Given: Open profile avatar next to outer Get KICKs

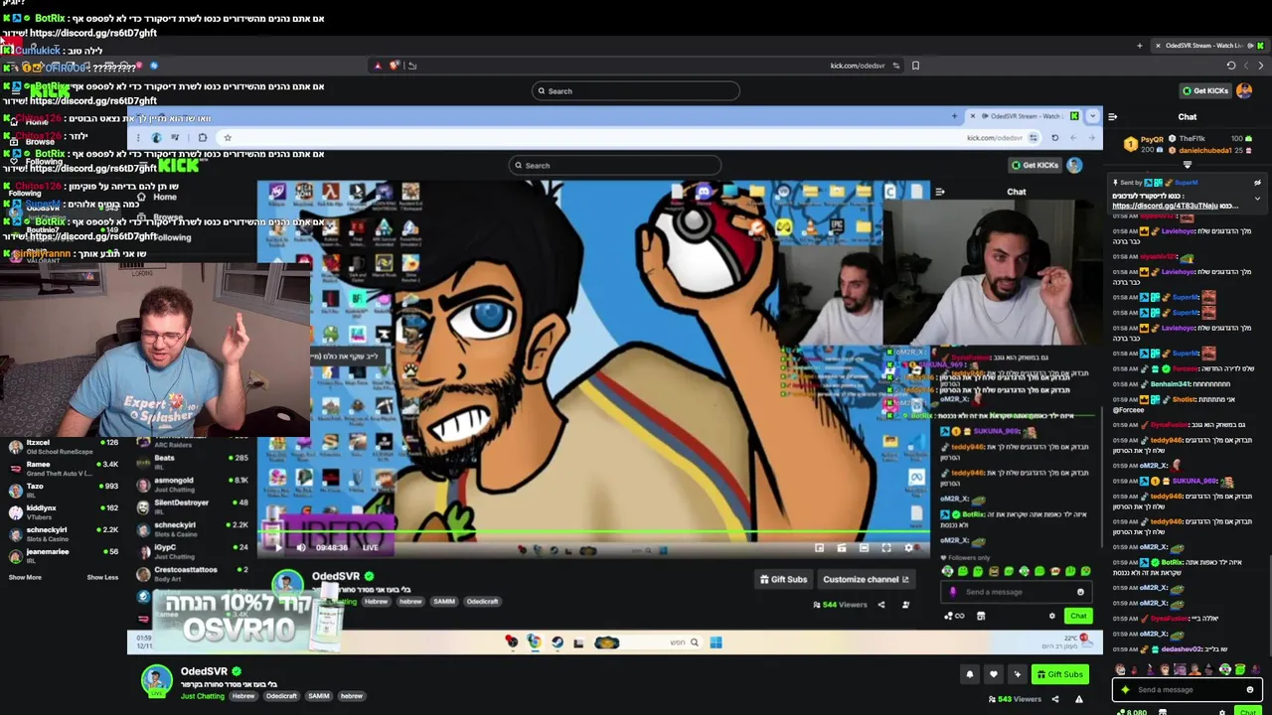Looking at the screenshot, I should [x=1244, y=90].
